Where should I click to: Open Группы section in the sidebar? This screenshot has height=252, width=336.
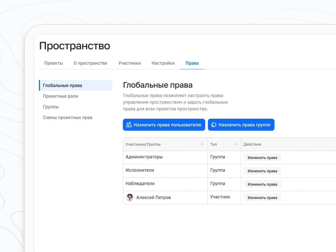point(51,107)
